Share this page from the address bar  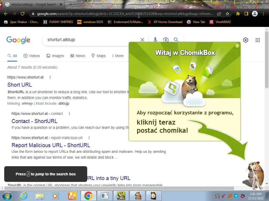click(x=219, y=14)
